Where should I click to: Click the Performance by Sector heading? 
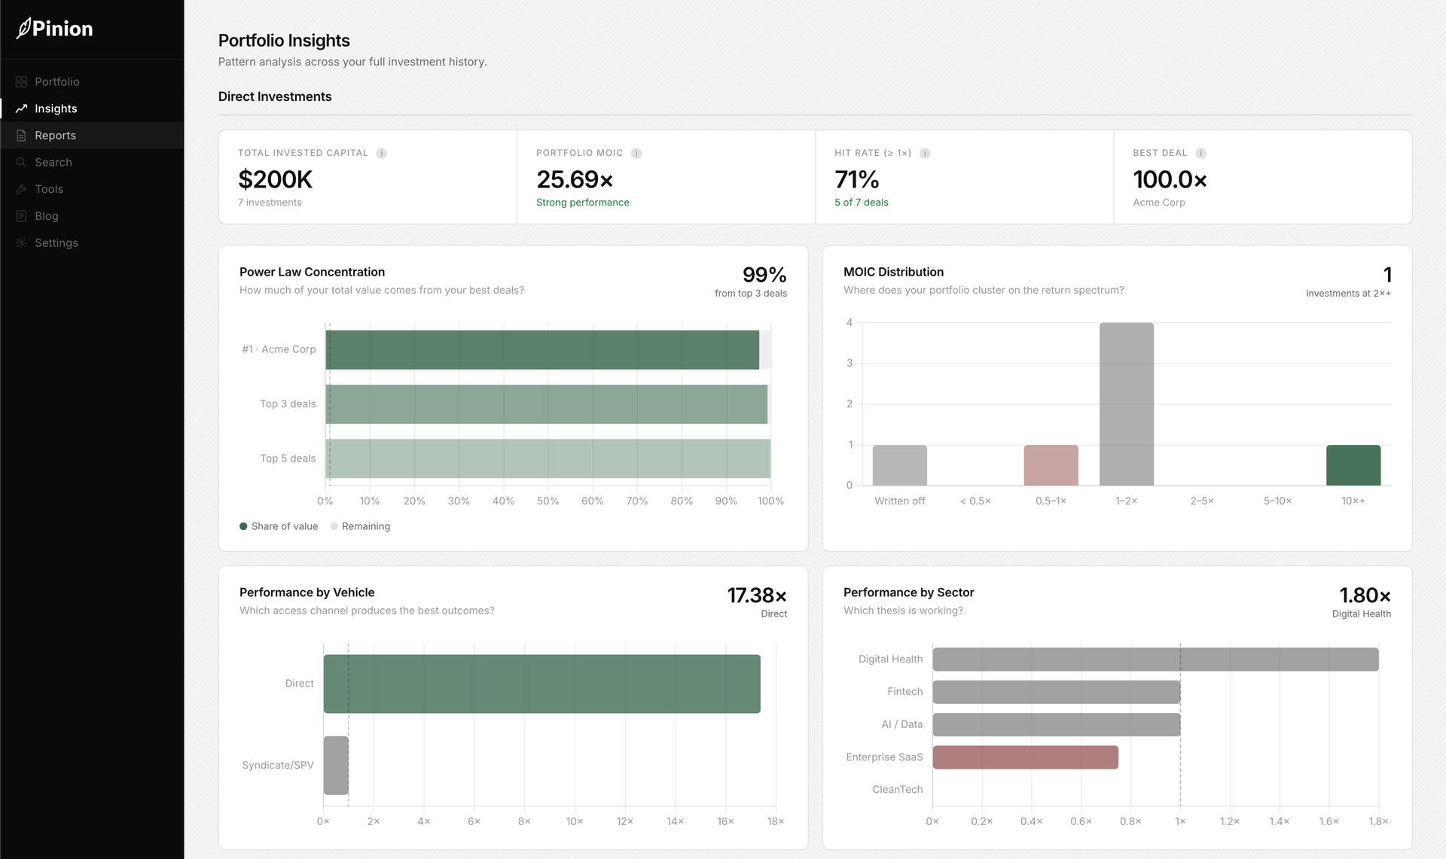(908, 592)
